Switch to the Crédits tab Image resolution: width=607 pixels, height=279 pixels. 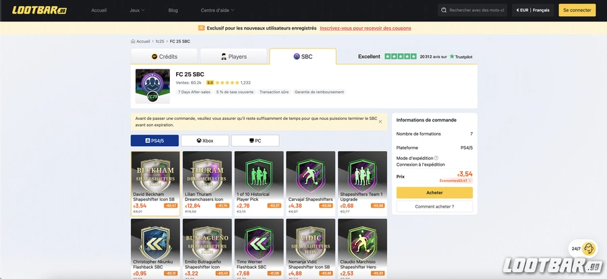tap(164, 57)
